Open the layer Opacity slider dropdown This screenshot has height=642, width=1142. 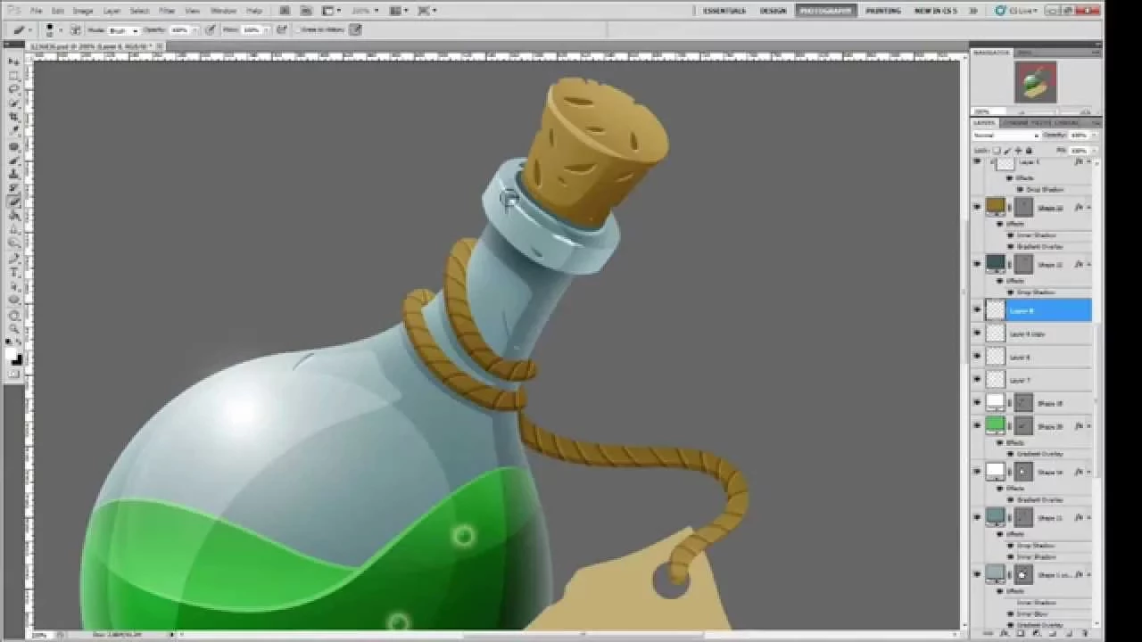click(x=1094, y=136)
